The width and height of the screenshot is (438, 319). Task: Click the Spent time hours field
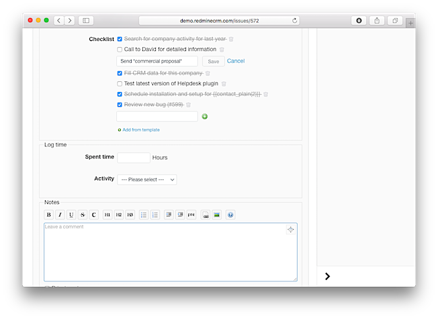pyautogui.click(x=133, y=158)
